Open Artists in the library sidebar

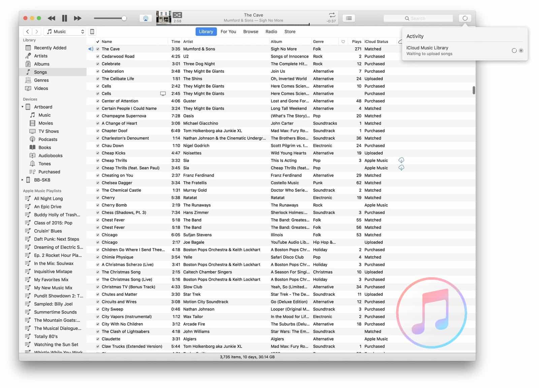coord(53,56)
